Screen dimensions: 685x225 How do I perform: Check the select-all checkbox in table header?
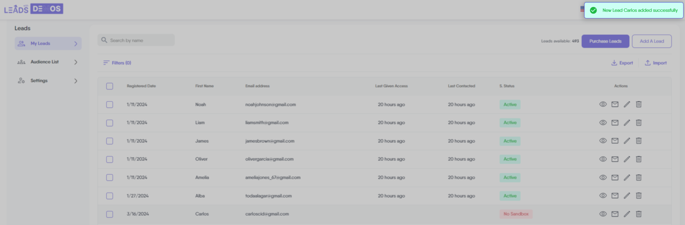click(110, 86)
